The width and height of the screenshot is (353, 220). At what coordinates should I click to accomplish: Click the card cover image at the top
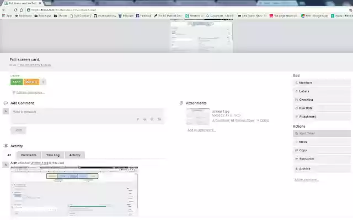click(x=201, y=36)
